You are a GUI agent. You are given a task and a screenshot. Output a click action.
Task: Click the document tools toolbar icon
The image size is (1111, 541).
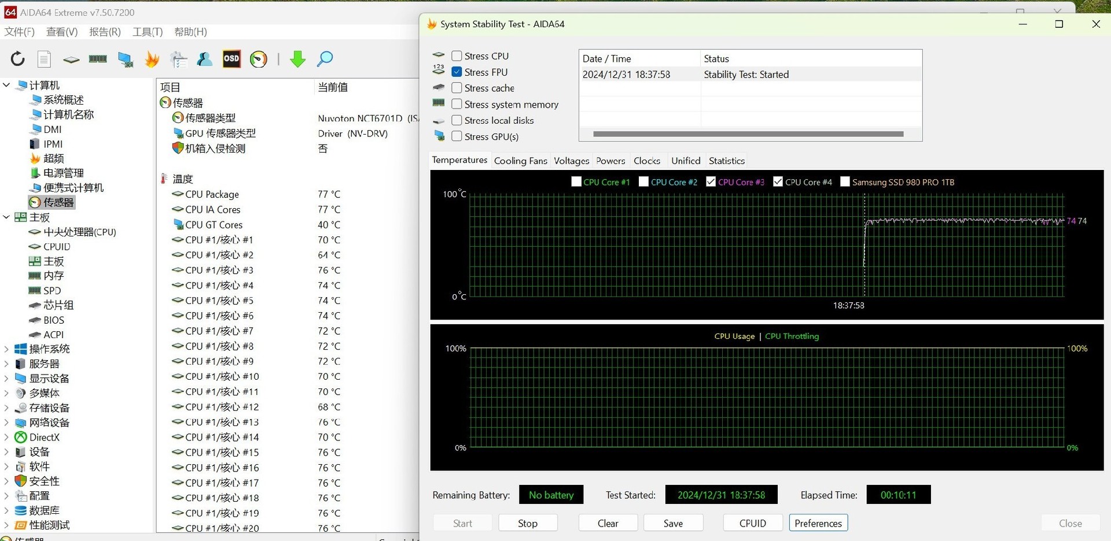178,58
